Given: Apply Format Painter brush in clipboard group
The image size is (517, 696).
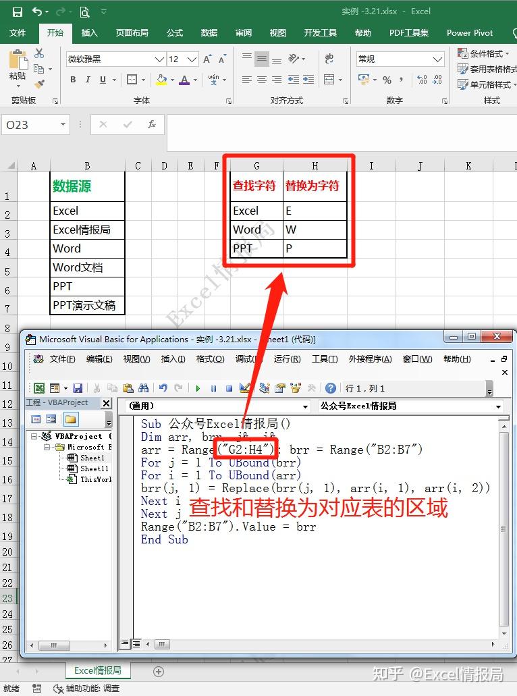Looking at the screenshot, I should point(40,84).
